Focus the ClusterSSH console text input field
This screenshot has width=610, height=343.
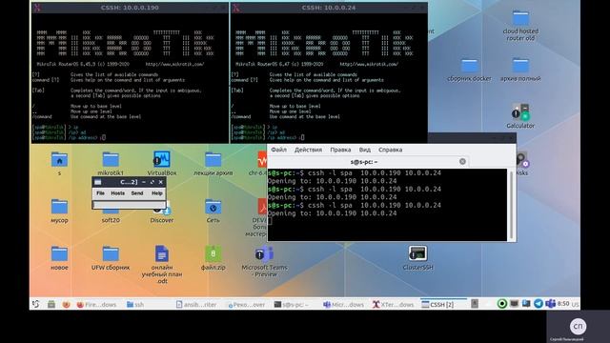129,205
